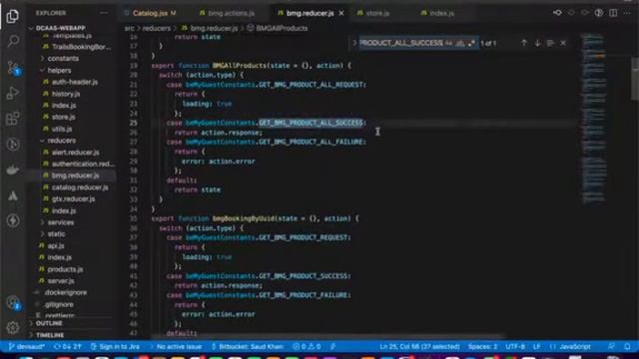Click the editor vertical scrollbar thumb
The image size is (639, 359).
(x=635, y=78)
